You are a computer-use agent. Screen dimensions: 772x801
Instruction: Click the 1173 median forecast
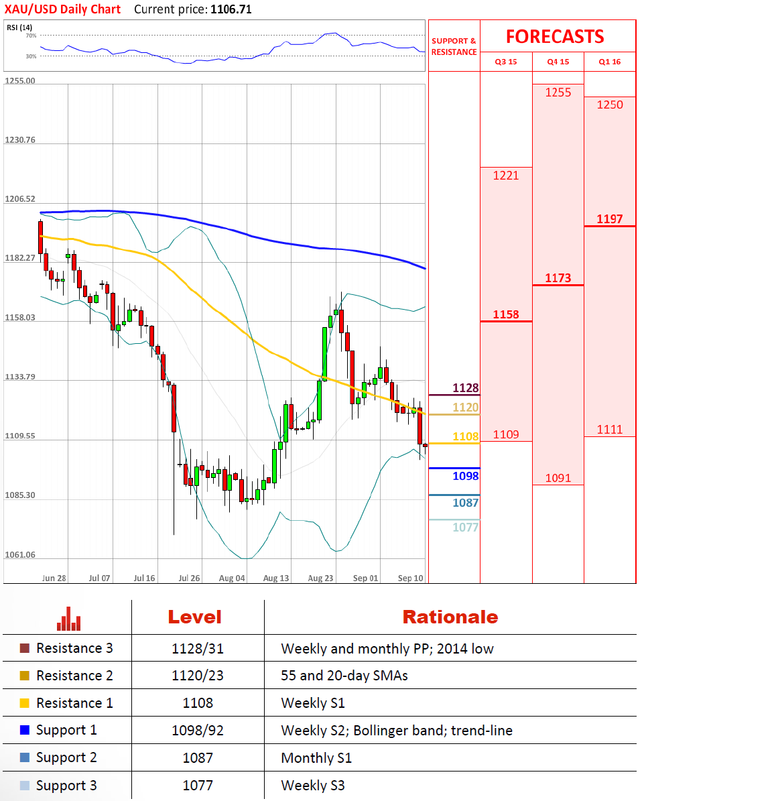[x=558, y=278]
